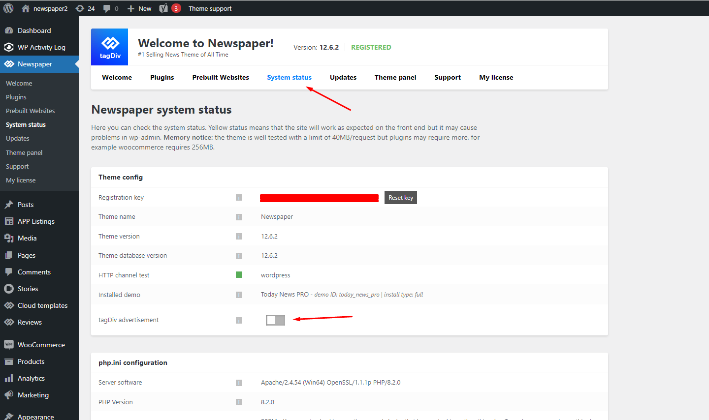Open Prebuilt Websites in sidebar submenu

tap(31, 111)
